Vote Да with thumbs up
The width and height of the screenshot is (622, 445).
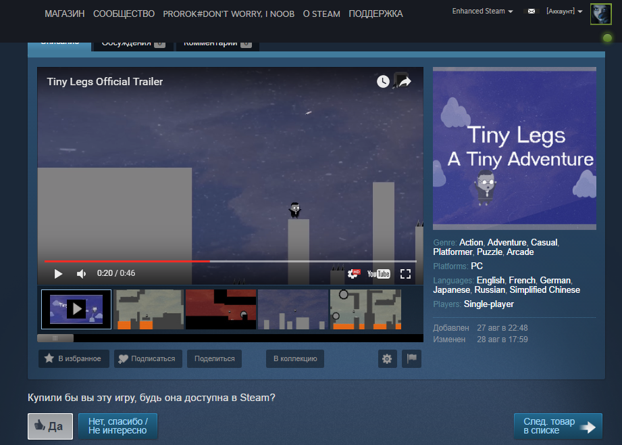(51, 426)
